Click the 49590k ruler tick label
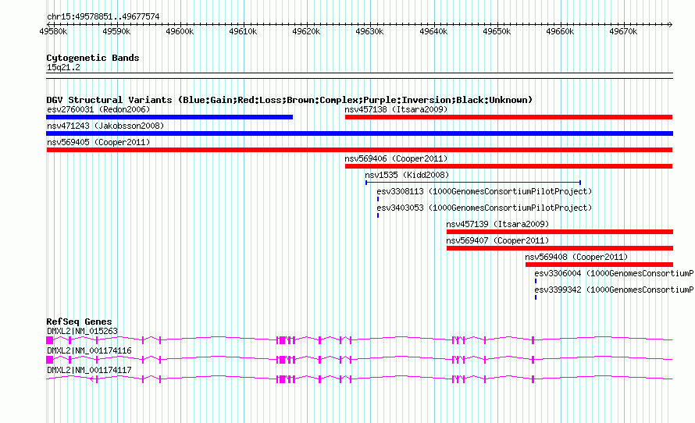Screen dimensions: 695x423 (x=116, y=31)
